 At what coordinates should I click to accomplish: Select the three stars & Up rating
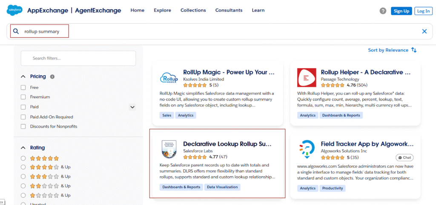pyautogui.click(x=23, y=177)
